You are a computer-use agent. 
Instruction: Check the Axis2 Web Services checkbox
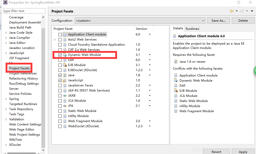60,40
